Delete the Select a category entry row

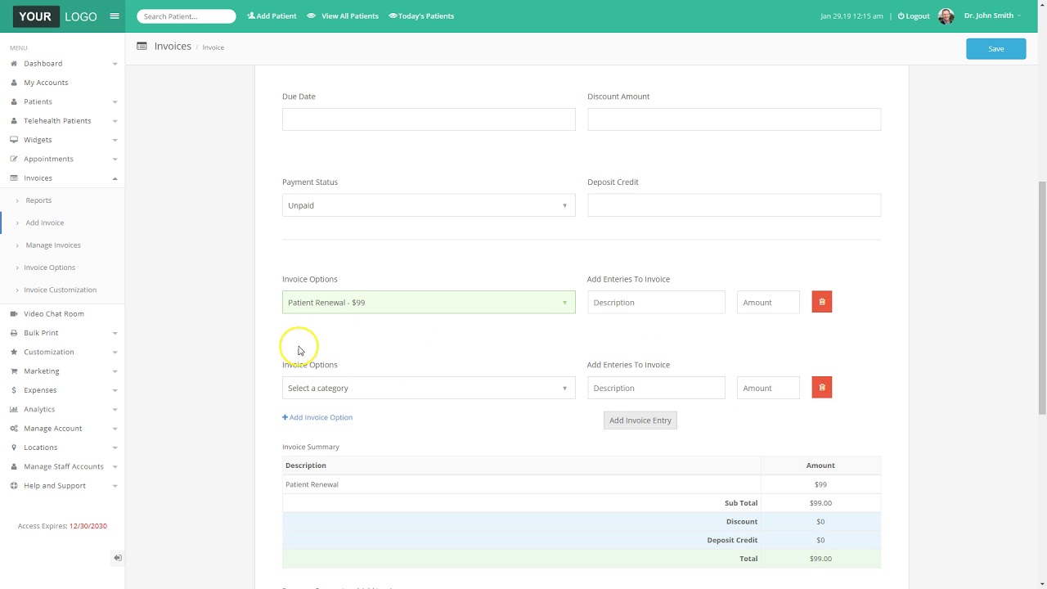822,388
